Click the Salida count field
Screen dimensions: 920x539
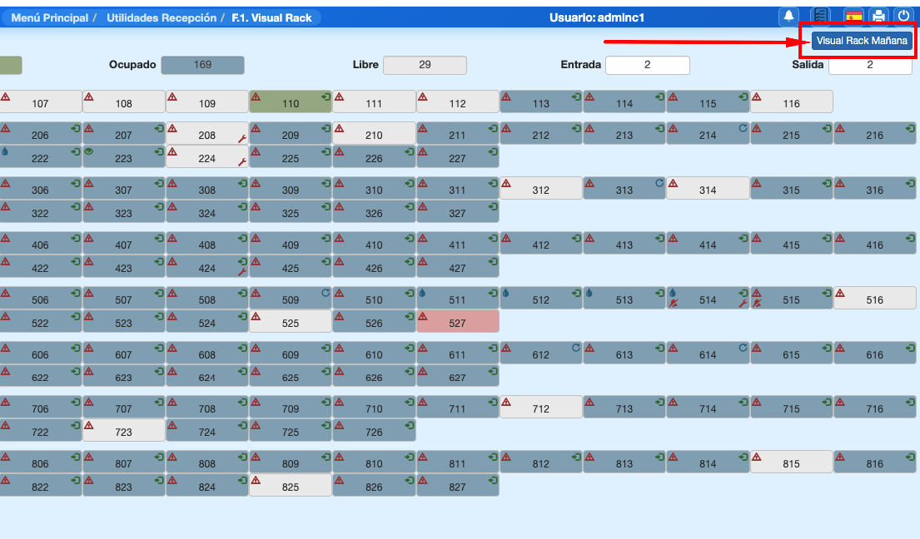pos(869,65)
